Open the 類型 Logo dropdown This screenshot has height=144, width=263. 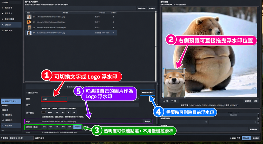(90, 99)
